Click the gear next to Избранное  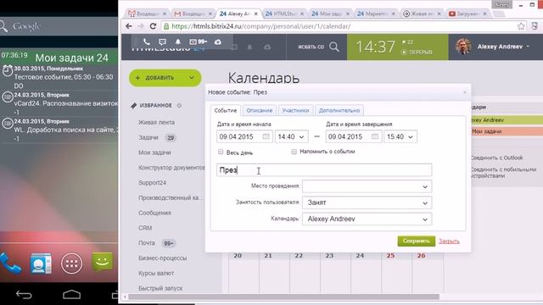coord(179,105)
